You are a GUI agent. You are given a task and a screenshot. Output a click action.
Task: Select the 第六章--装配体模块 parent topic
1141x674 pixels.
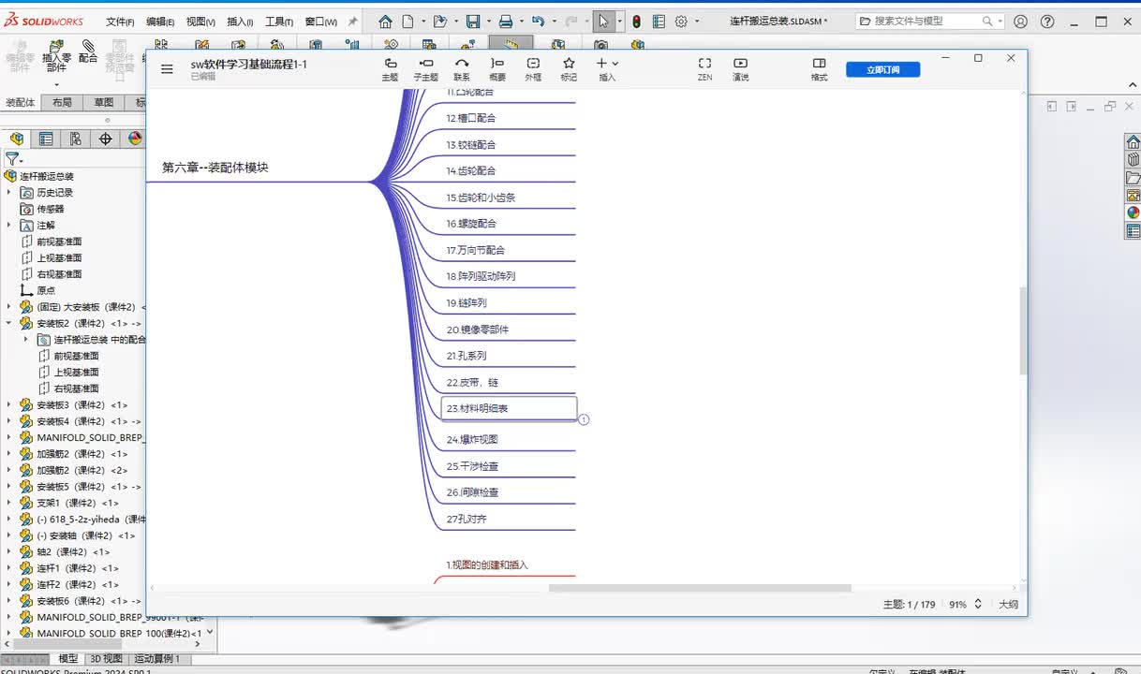215,168
